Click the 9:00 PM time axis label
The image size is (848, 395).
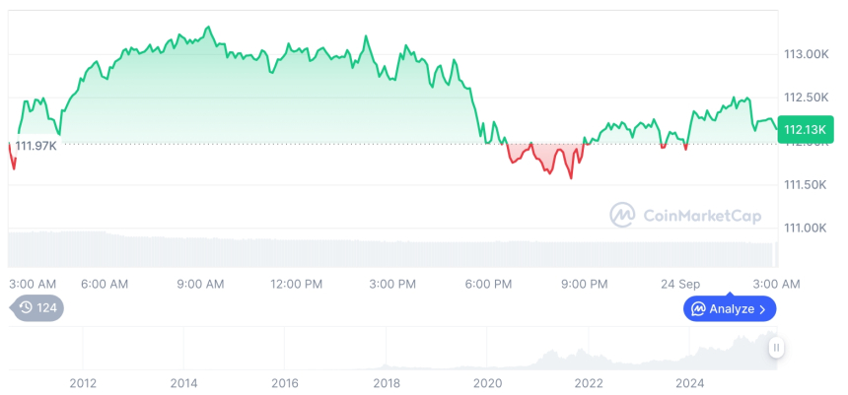pyautogui.click(x=585, y=284)
